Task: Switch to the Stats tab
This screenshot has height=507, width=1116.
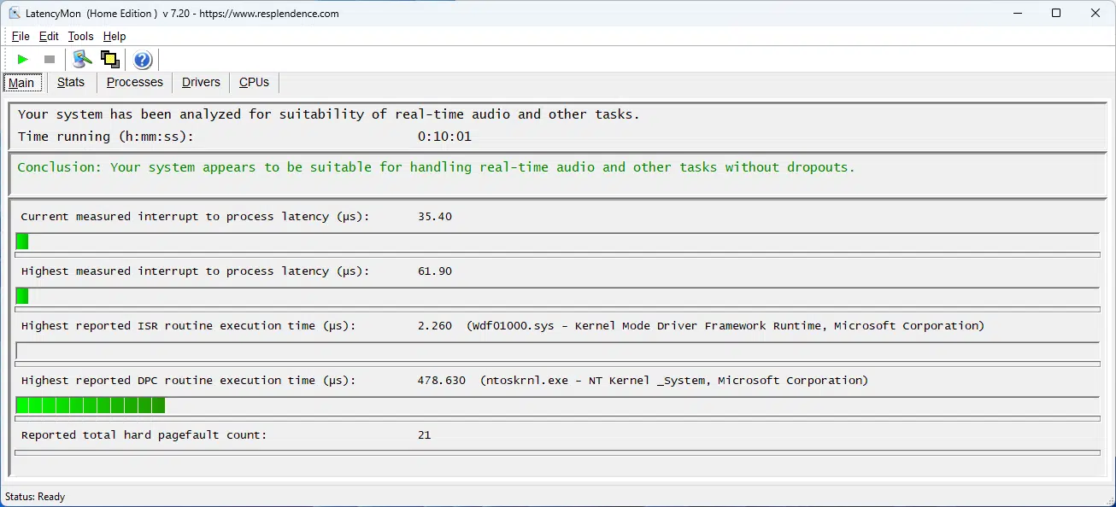Action: [x=71, y=82]
